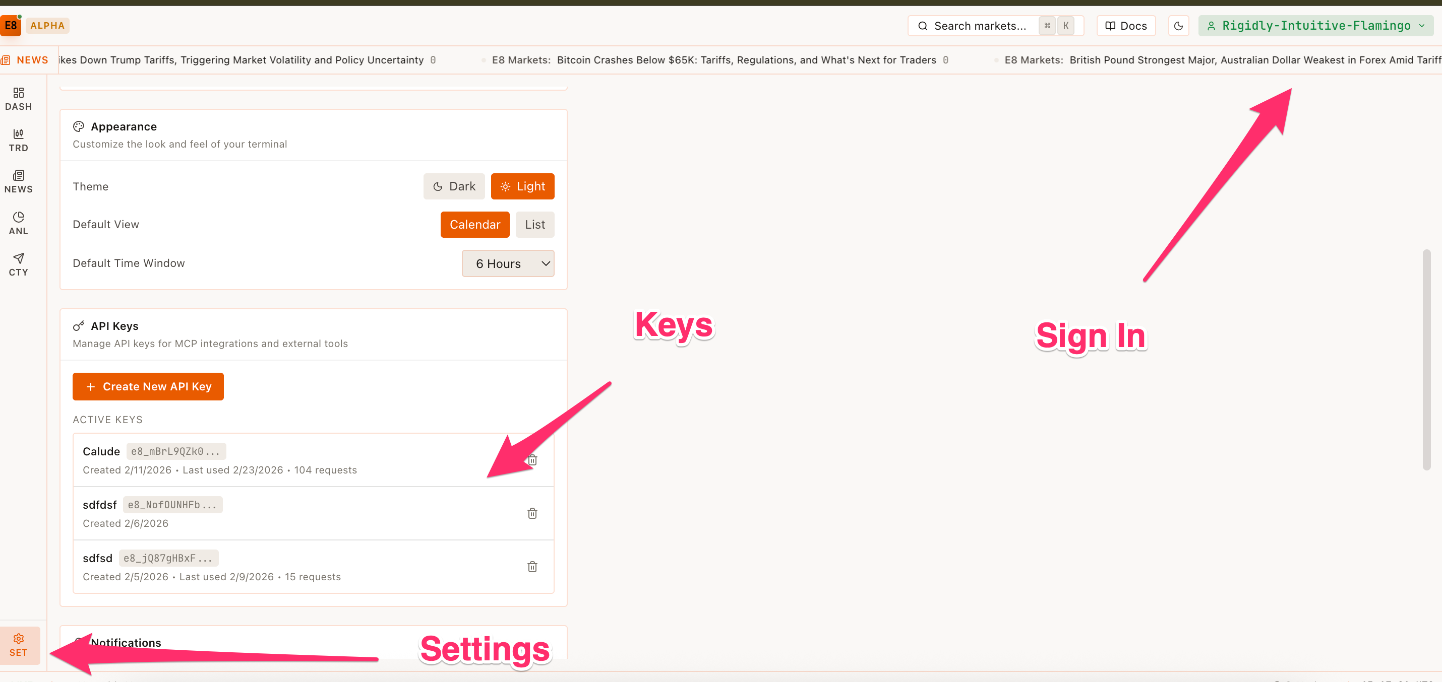Select the TRD trading icon in sidebar
The width and height of the screenshot is (1442, 682).
click(18, 140)
